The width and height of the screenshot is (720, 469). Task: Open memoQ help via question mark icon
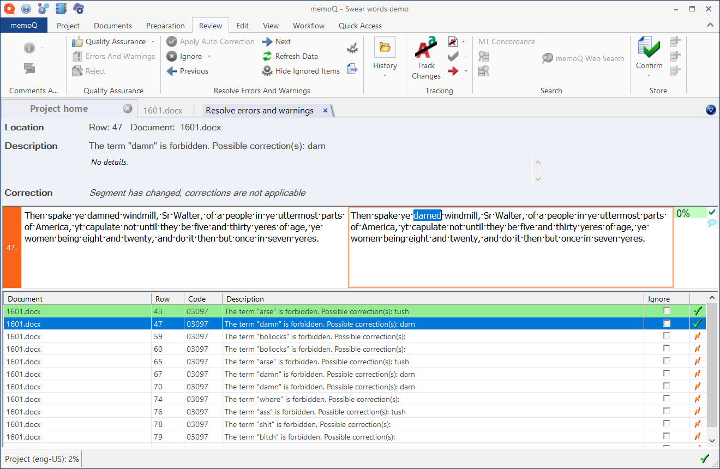click(27, 9)
